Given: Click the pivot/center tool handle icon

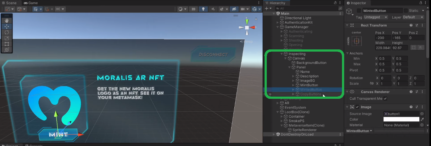Looking at the screenshot, I should click(x=9, y=9).
